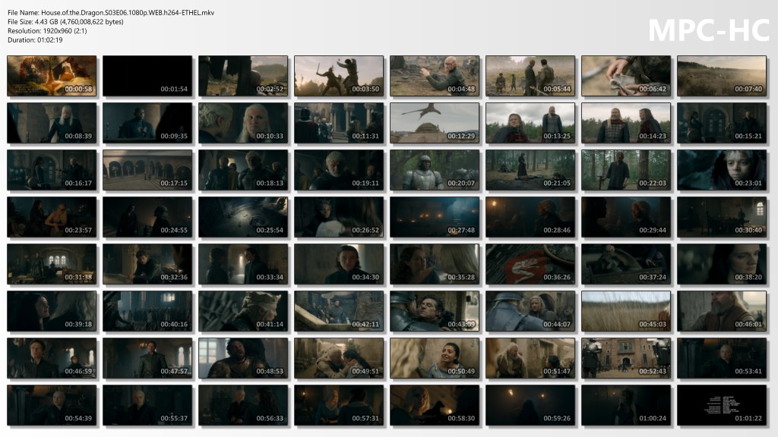Screen dimensions: 778x437
Task: Click the thumbnail marked 00:47:57
Action: pos(147,358)
